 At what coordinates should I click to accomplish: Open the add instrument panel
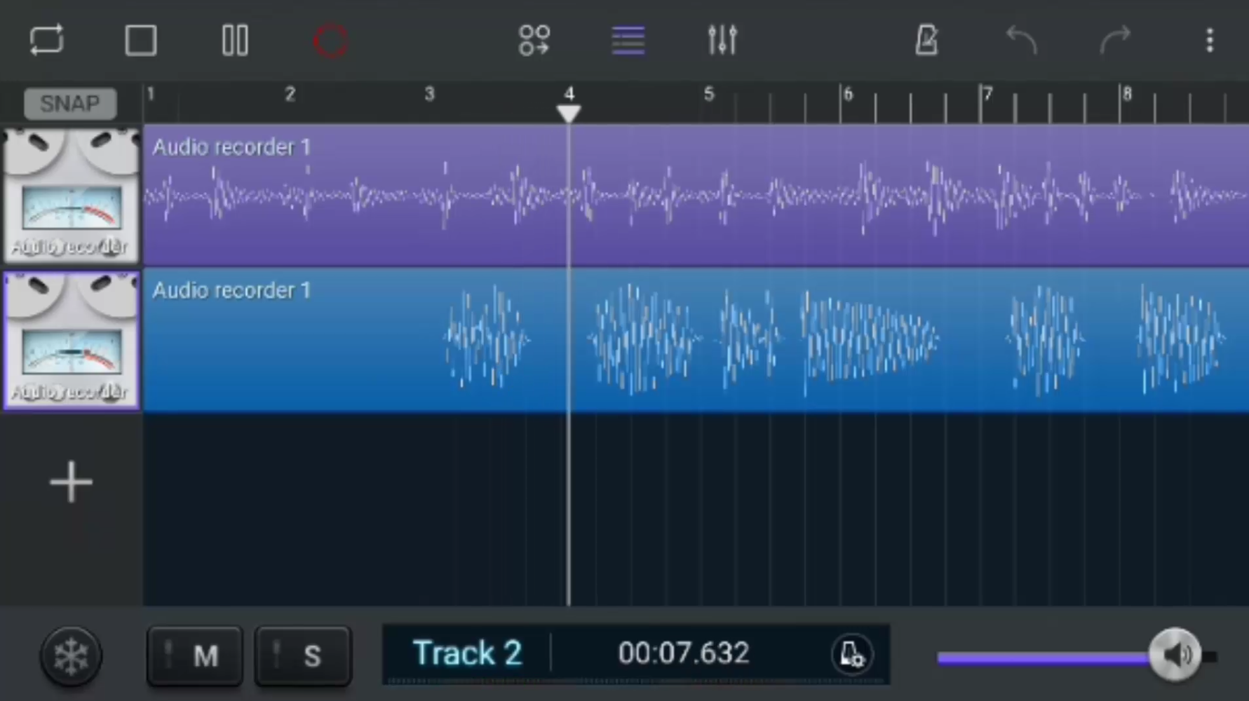pyautogui.click(x=534, y=40)
